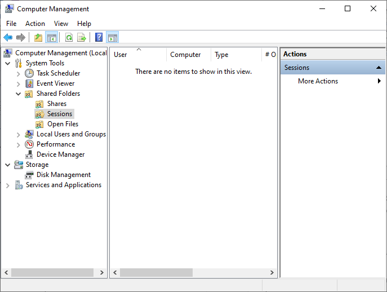Click More Actions in Actions pane
The height and width of the screenshot is (292, 387).
(x=318, y=81)
